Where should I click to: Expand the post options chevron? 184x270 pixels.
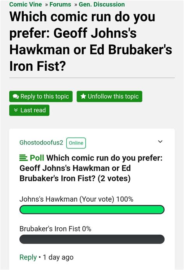(x=160, y=141)
